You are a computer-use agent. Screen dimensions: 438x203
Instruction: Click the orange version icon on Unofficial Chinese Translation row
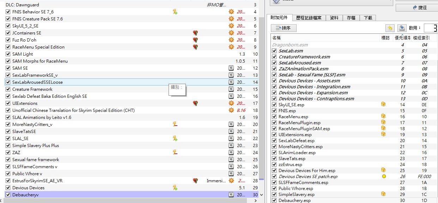click(x=231, y=110)
